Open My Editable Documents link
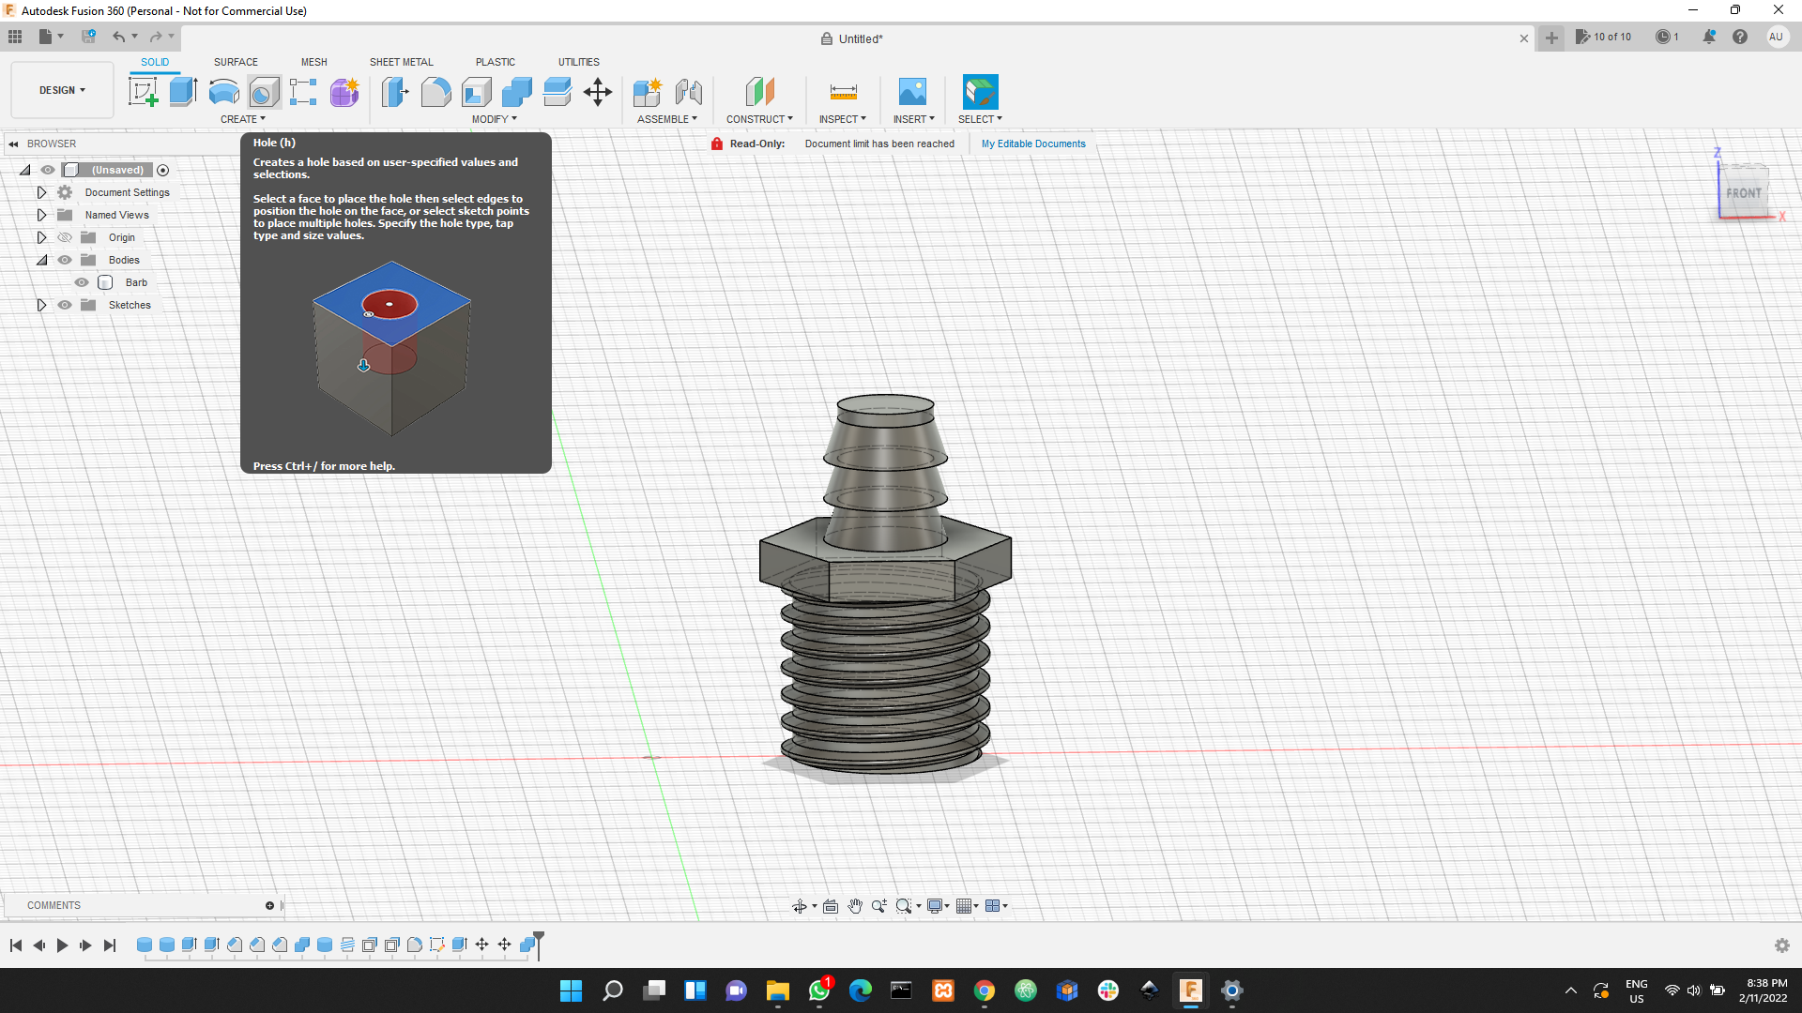Image resolution: width=1802 pixels, height=1013 pixels. pos(1033,144)
